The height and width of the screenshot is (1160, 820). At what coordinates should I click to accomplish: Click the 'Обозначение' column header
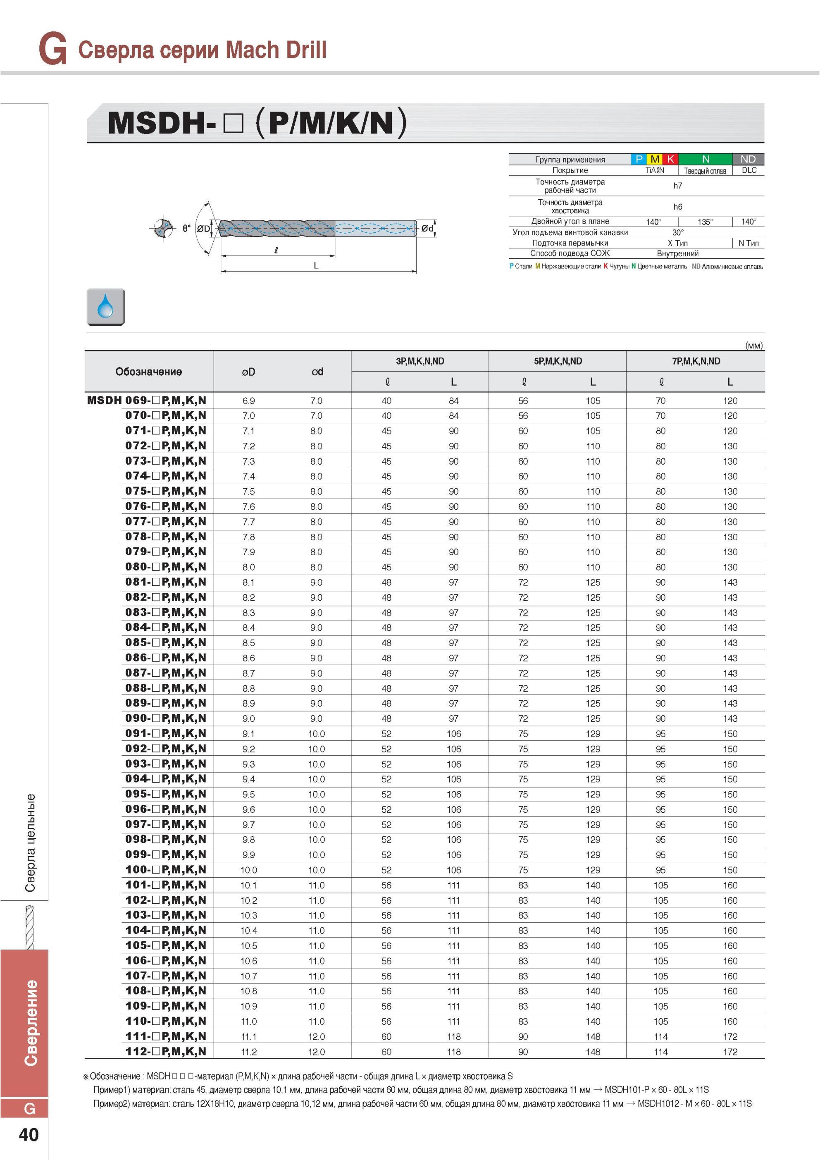(x=148, y=372)
